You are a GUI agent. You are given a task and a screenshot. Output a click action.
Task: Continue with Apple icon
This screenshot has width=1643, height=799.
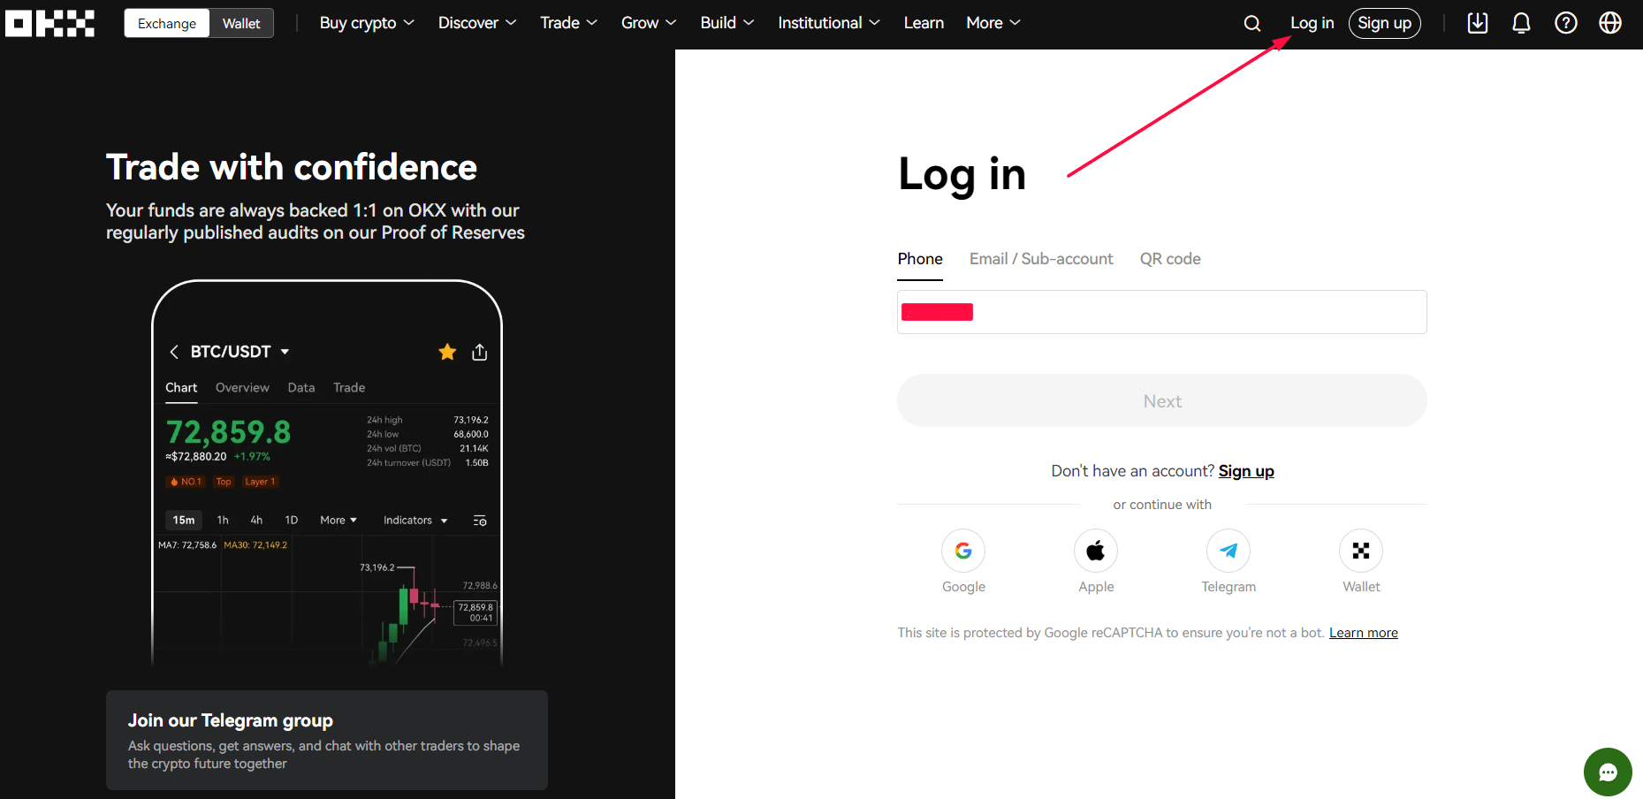tap(1096, 551)
